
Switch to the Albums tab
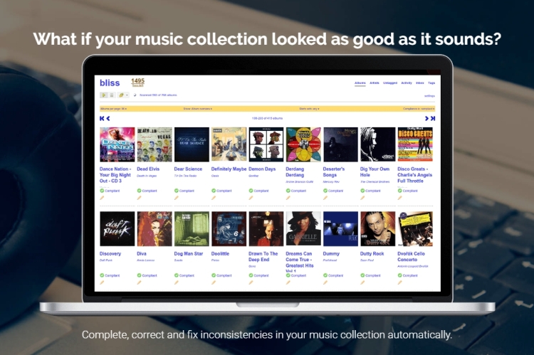click(360, 83)
